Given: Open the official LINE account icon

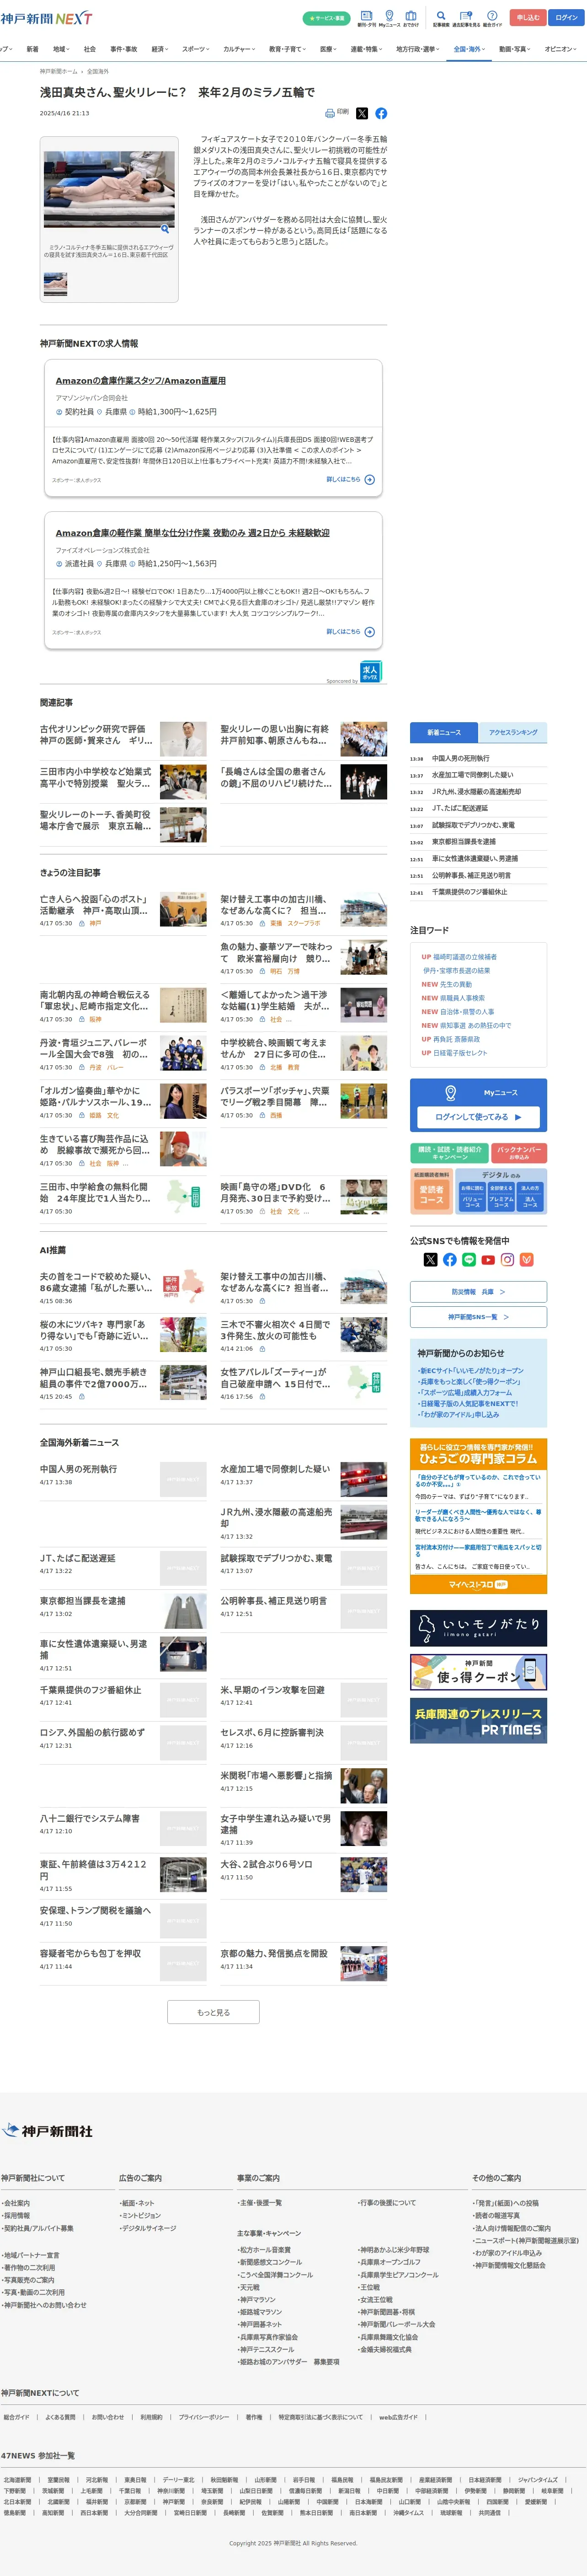Looking at the screenshot, I should [469, 1259].
